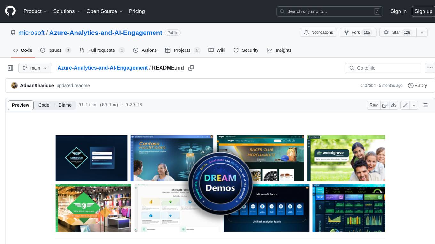Switch to Blame view
The width and height of the screenshot is (435, 244).
[65, 105]
